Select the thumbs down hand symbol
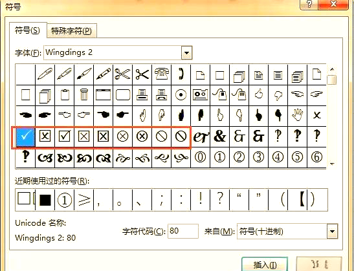The width and height of the screenshot is (354, 271). coord(278,95)
